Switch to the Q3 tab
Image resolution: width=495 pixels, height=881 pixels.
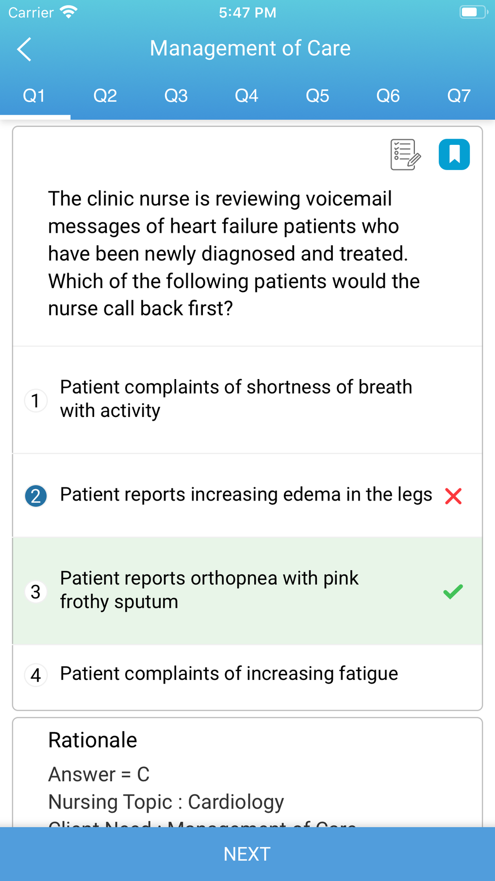(x=176, y=96)
